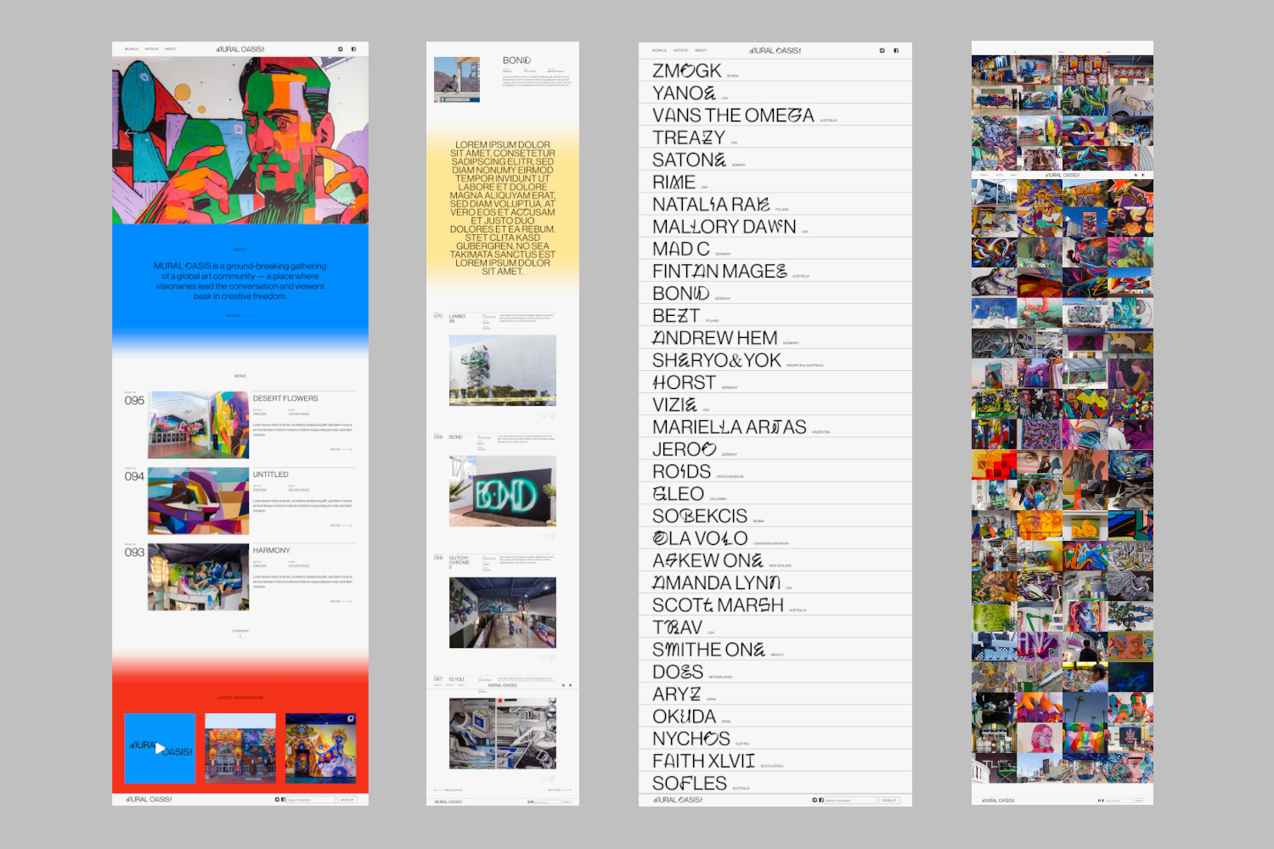Click Sign Up button in home page footer
The width and height of the screenshot is (1274, 849).
coord(347,800)
